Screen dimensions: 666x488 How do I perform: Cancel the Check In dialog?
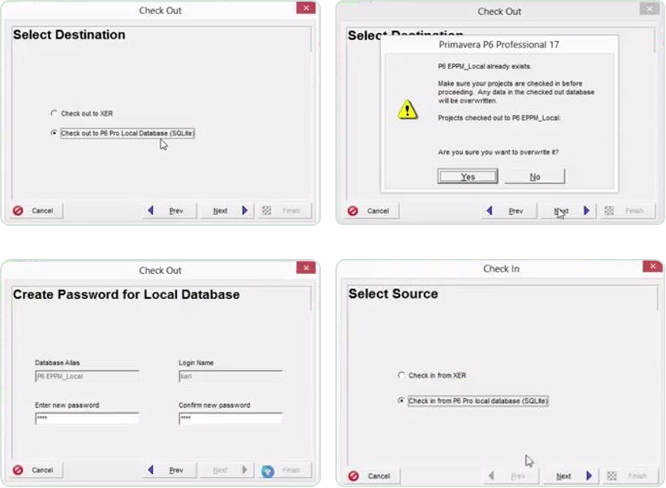pyautogui.click(x=372, y=476)
